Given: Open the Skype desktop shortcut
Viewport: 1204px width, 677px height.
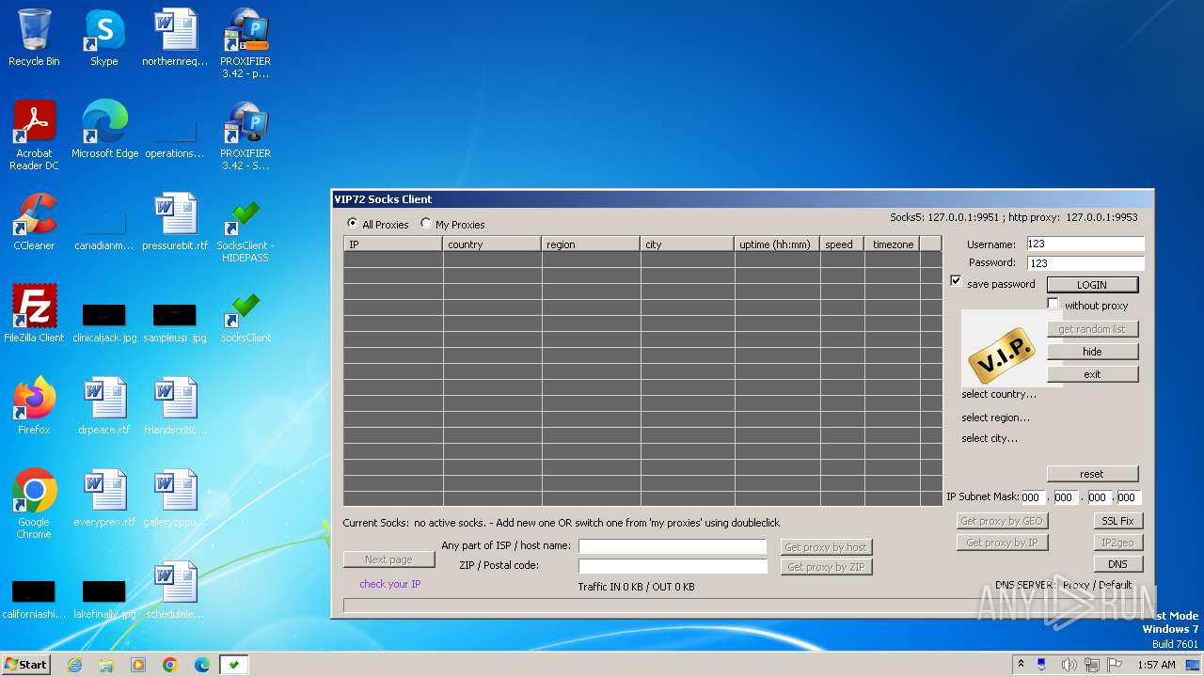Looking at the screenshot, I should point(104,39).
